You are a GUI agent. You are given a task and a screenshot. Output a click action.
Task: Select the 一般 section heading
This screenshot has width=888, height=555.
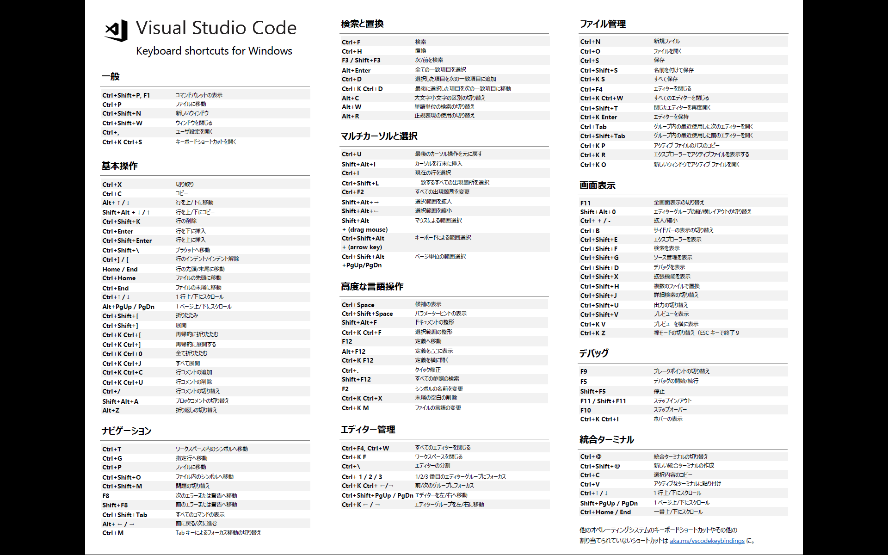[111, 76]
